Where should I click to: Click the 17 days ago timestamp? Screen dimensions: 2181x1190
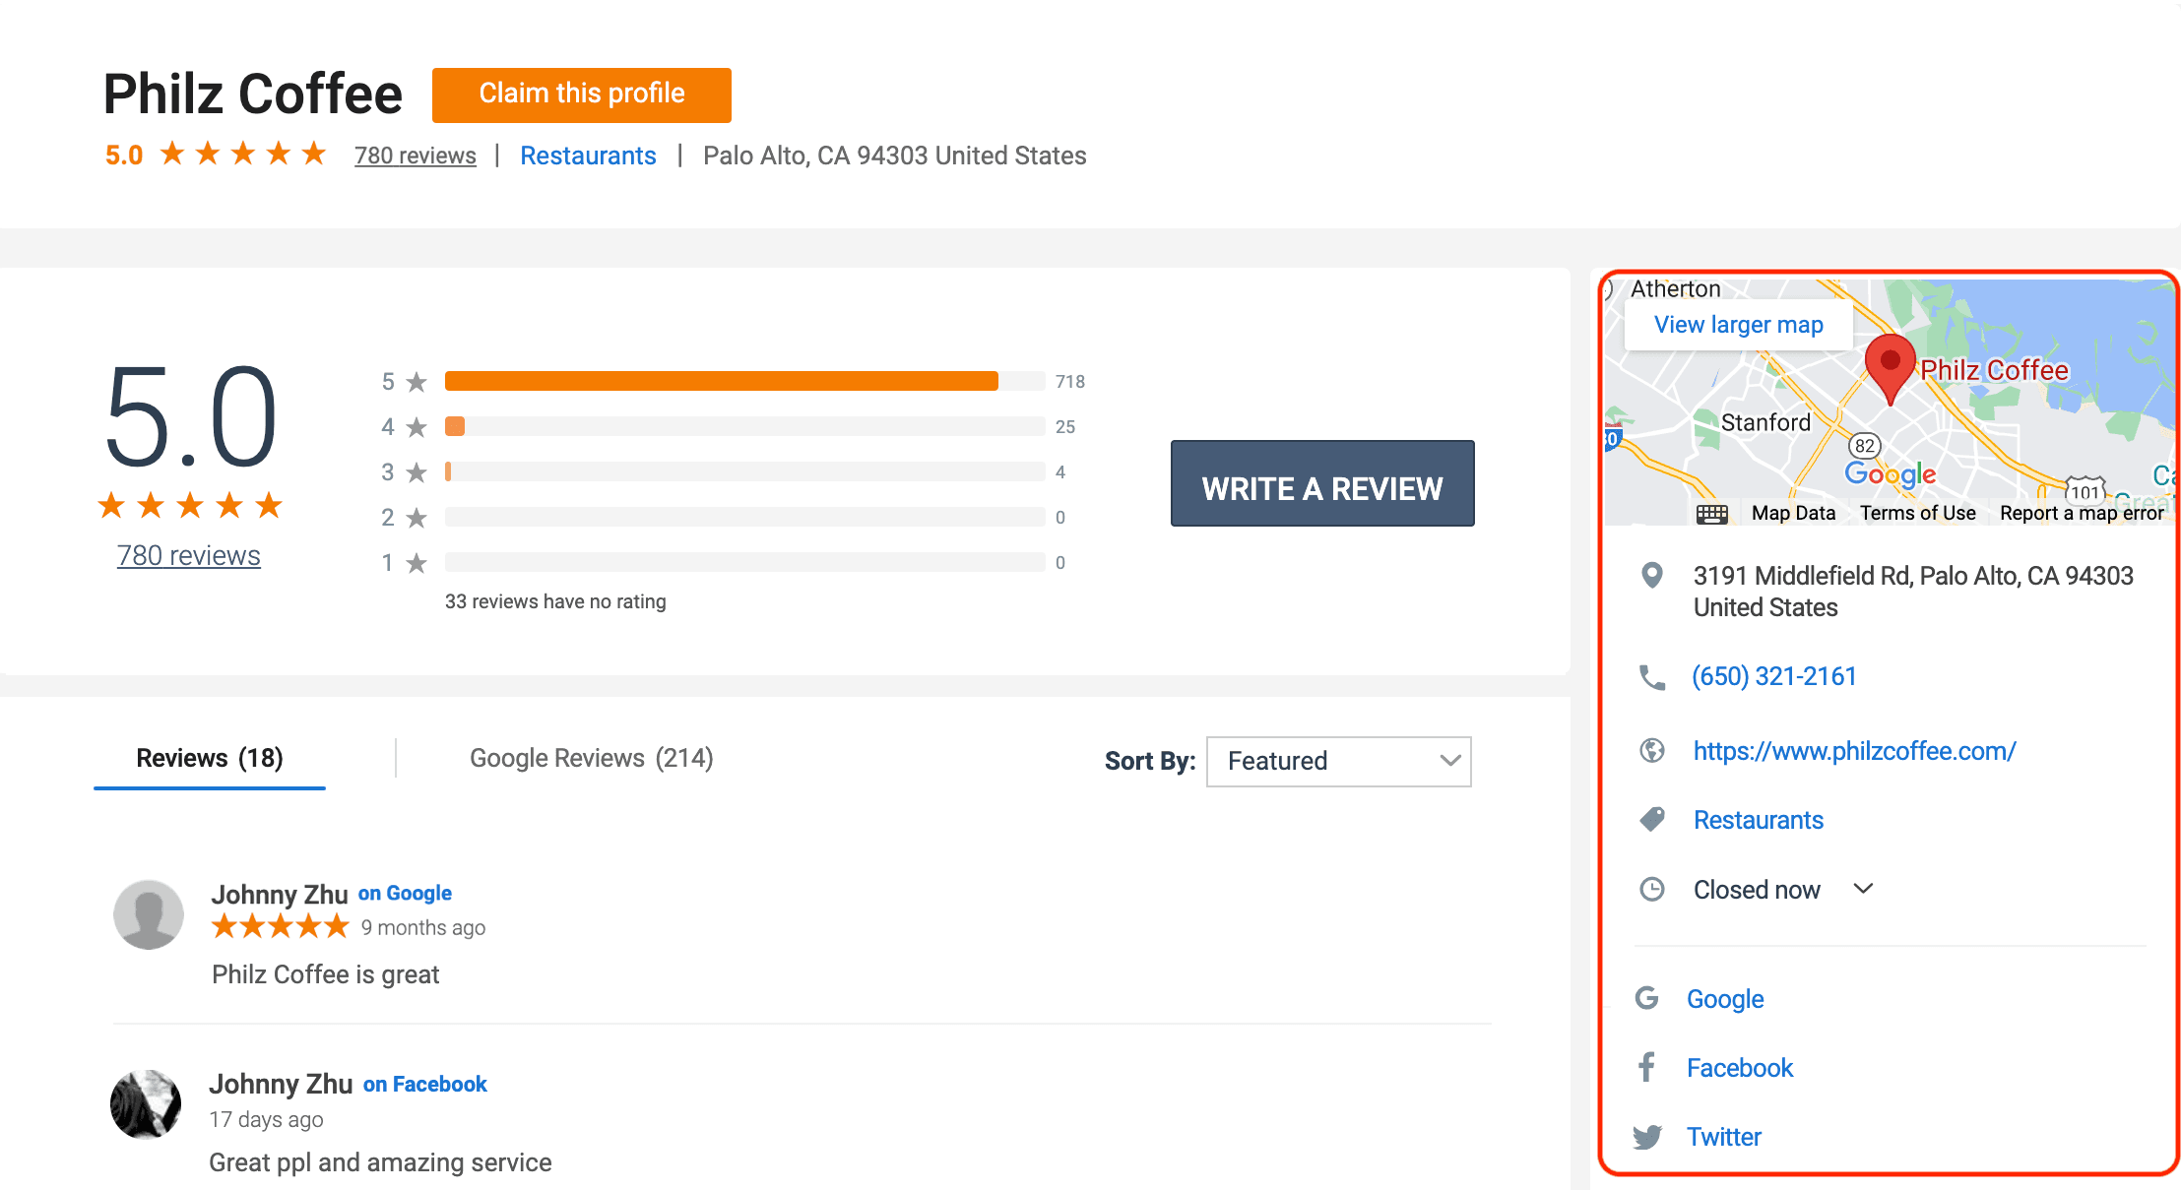point(266,1119)
